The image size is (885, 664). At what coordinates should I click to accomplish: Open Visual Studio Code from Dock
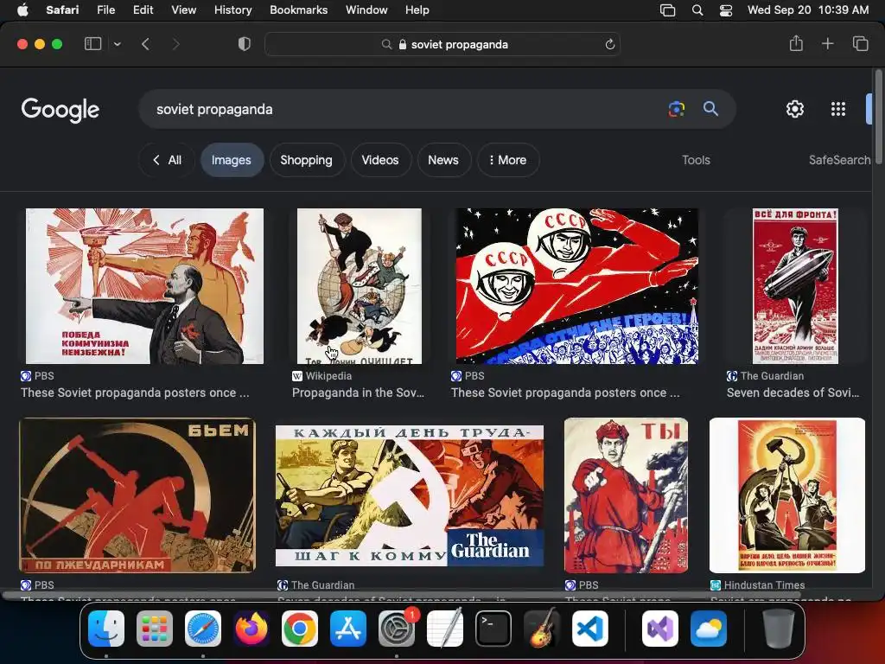click(590, 629)
